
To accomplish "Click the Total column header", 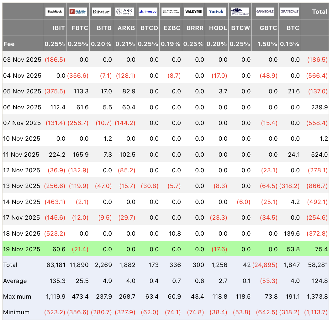I will click(x=320, y=12).
